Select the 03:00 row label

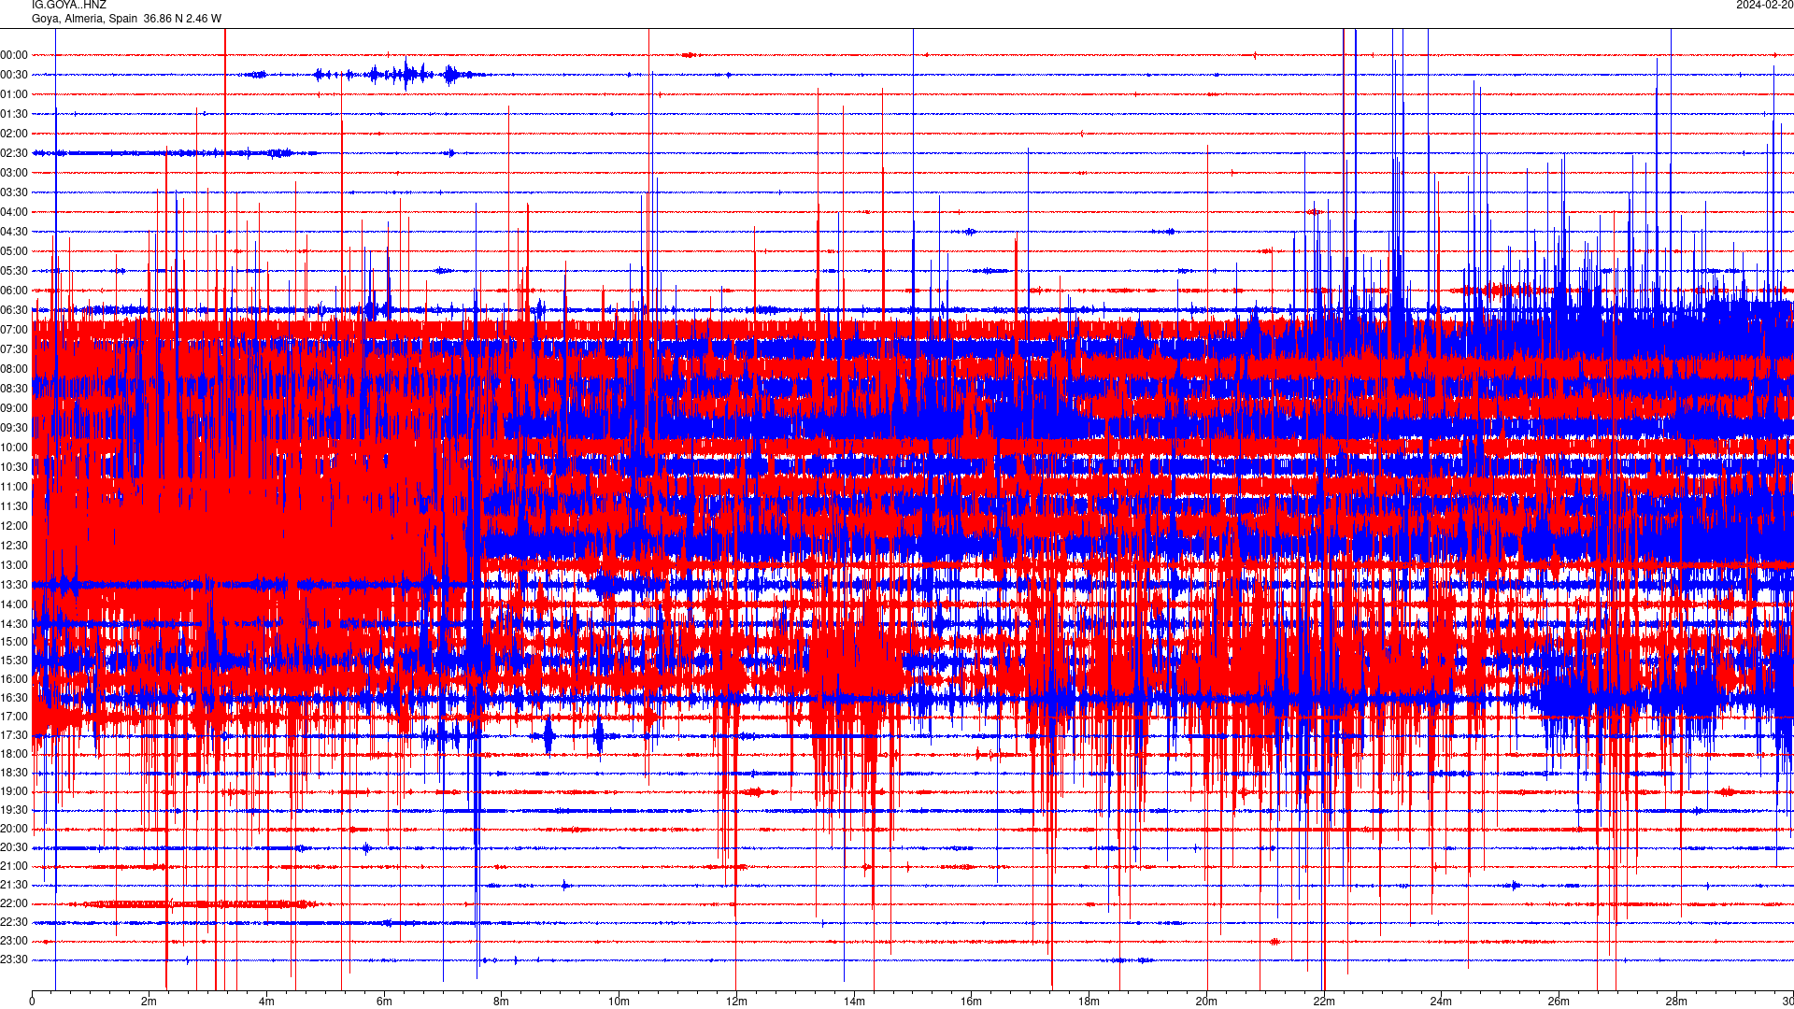point(14,173)
